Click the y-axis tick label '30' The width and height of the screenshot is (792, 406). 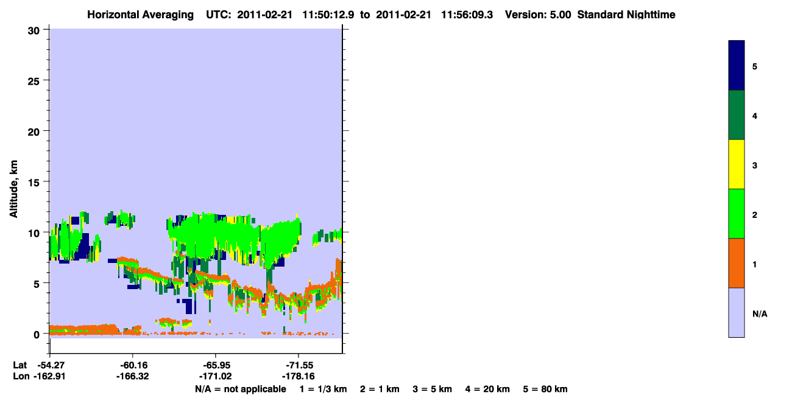click(x=35, y=30)
